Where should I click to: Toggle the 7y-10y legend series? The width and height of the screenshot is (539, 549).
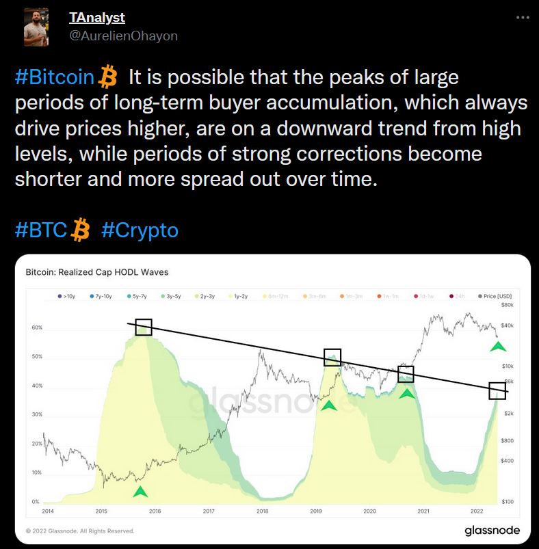[101, 295]
